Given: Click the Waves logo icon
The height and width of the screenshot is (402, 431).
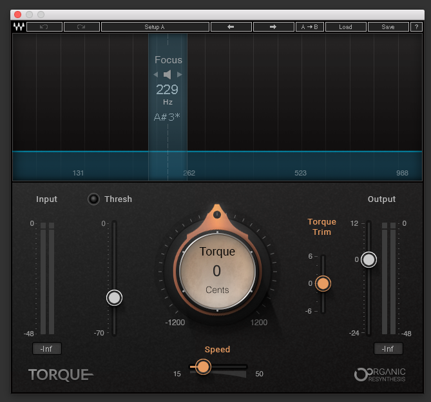Looking at the screenshot, I should pyautogui.click(x=19, y=26).
